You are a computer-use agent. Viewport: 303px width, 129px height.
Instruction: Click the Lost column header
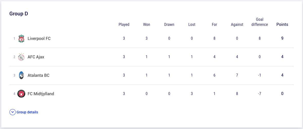192,25
